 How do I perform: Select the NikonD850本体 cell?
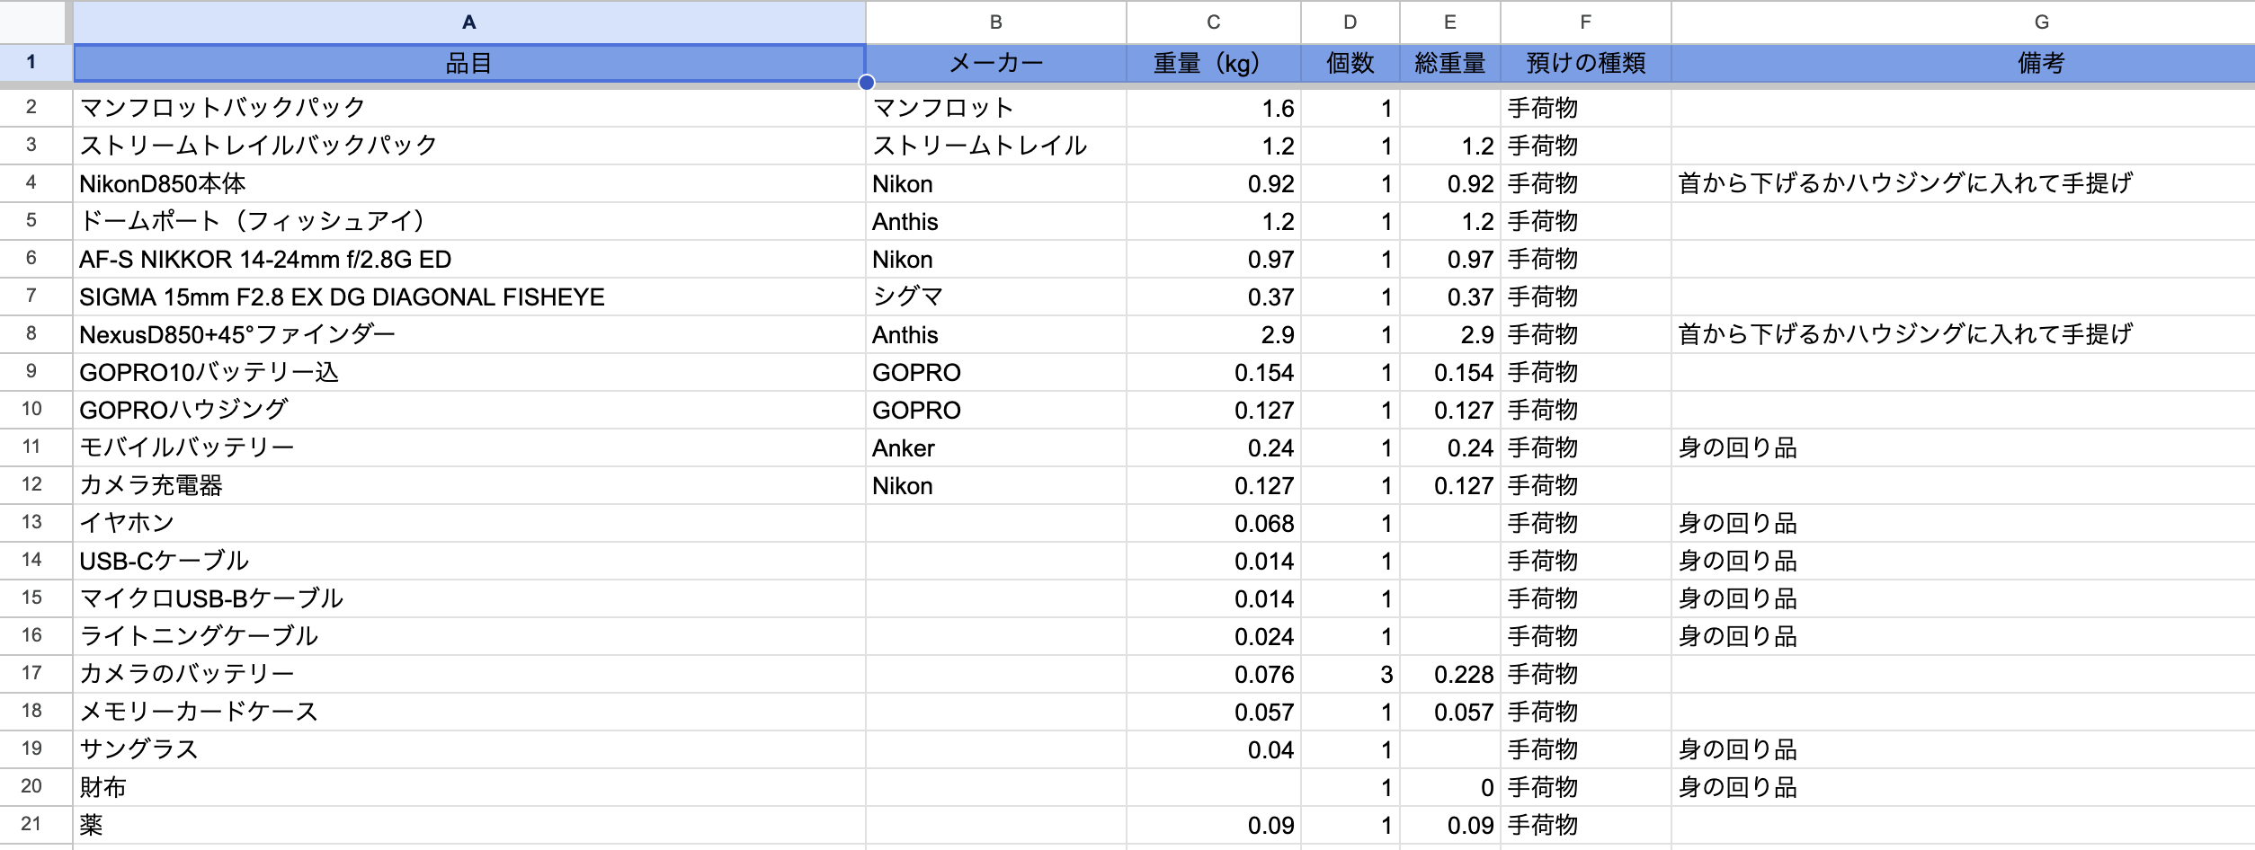(468, 183)
